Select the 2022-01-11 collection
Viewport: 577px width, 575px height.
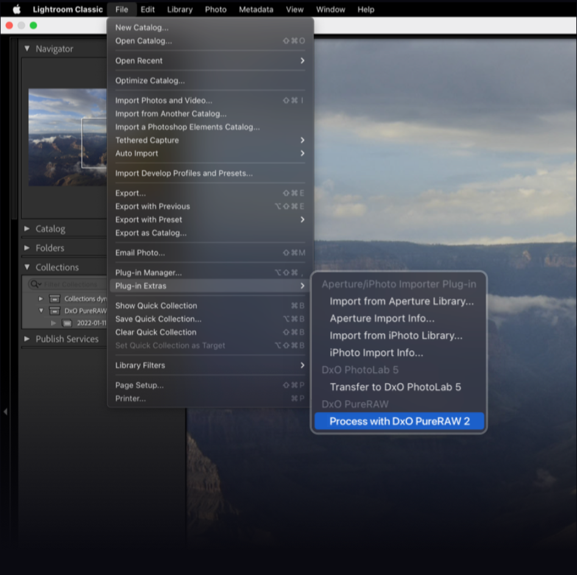pyautogui.click(x=91, y=323)
